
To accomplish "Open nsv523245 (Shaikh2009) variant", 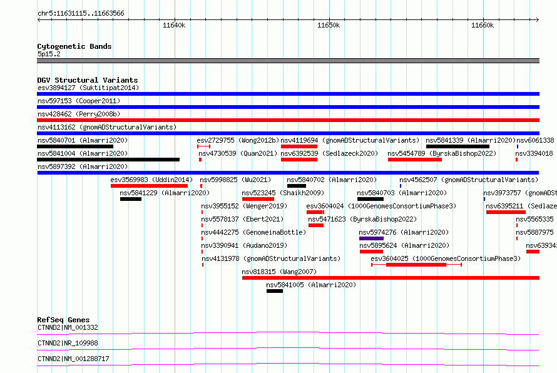I will (x=283, y=193).
